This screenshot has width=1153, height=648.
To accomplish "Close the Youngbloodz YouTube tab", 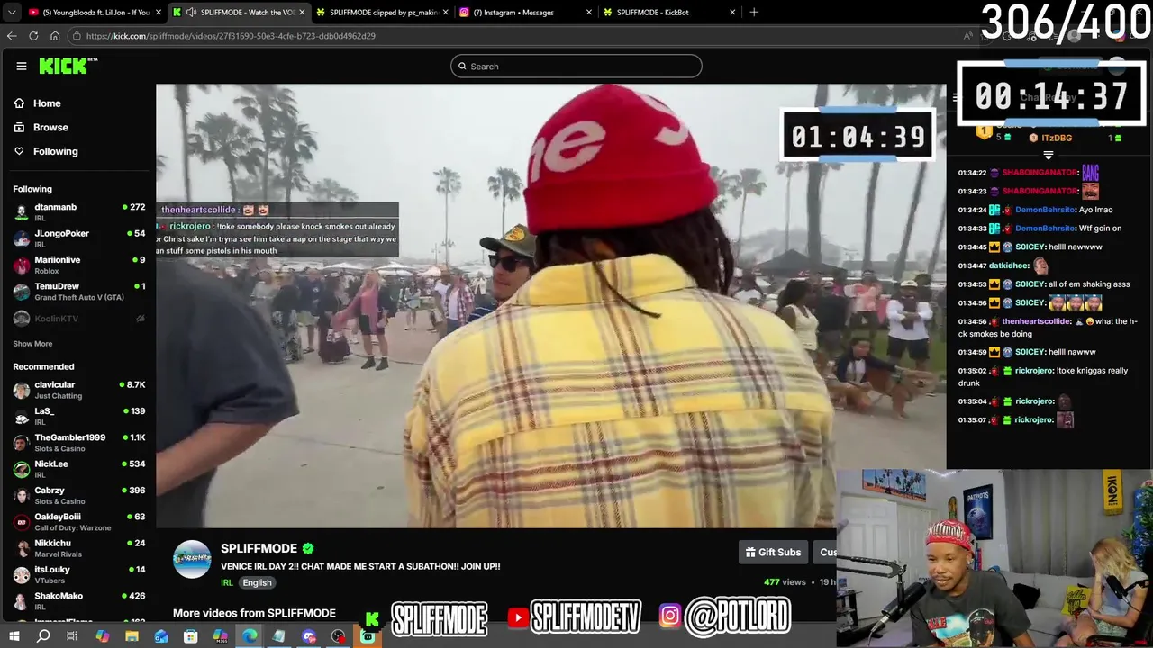I will pos(159,13).
